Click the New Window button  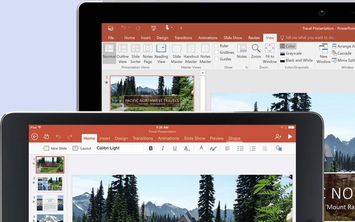(x=323, y=54)
